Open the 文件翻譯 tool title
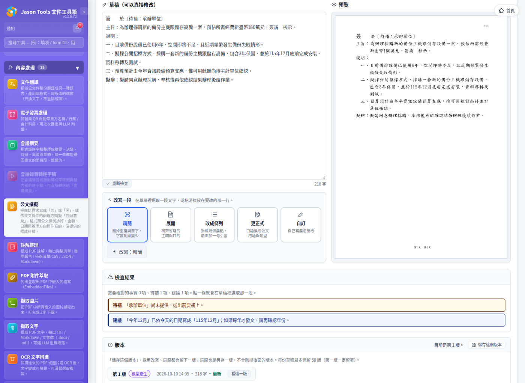The height and width of the screenshot is (383, 525). pos(30,82)
